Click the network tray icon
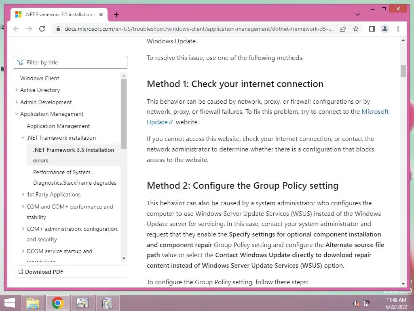 [366, 303]
